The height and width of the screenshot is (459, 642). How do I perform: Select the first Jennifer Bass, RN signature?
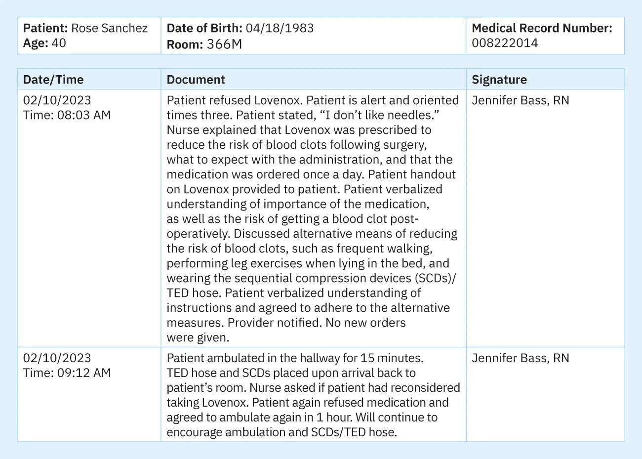[x=520, y=100]
